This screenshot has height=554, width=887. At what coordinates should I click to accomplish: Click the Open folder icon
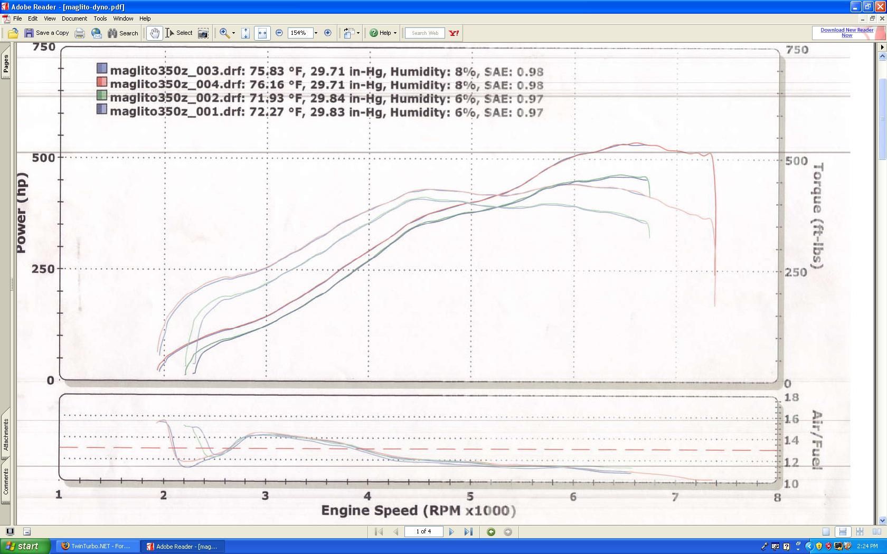point(13,33)
